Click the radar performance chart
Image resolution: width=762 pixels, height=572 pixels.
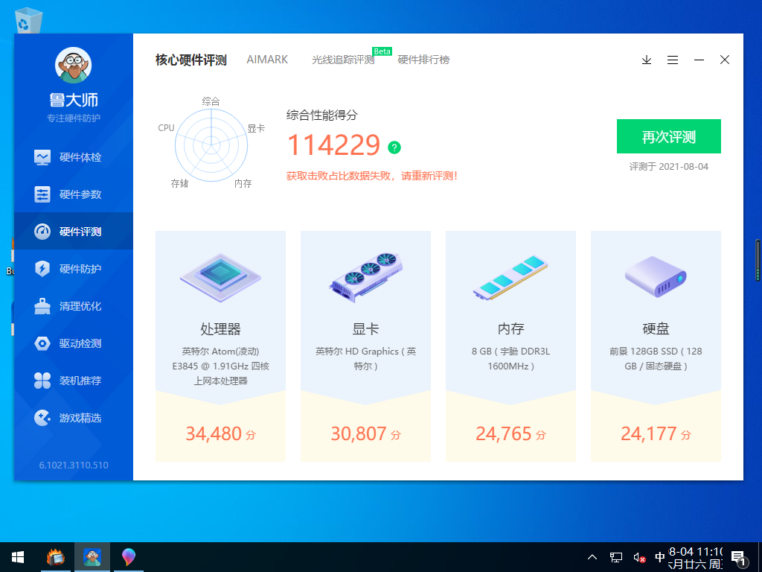(x=211, y=146)
